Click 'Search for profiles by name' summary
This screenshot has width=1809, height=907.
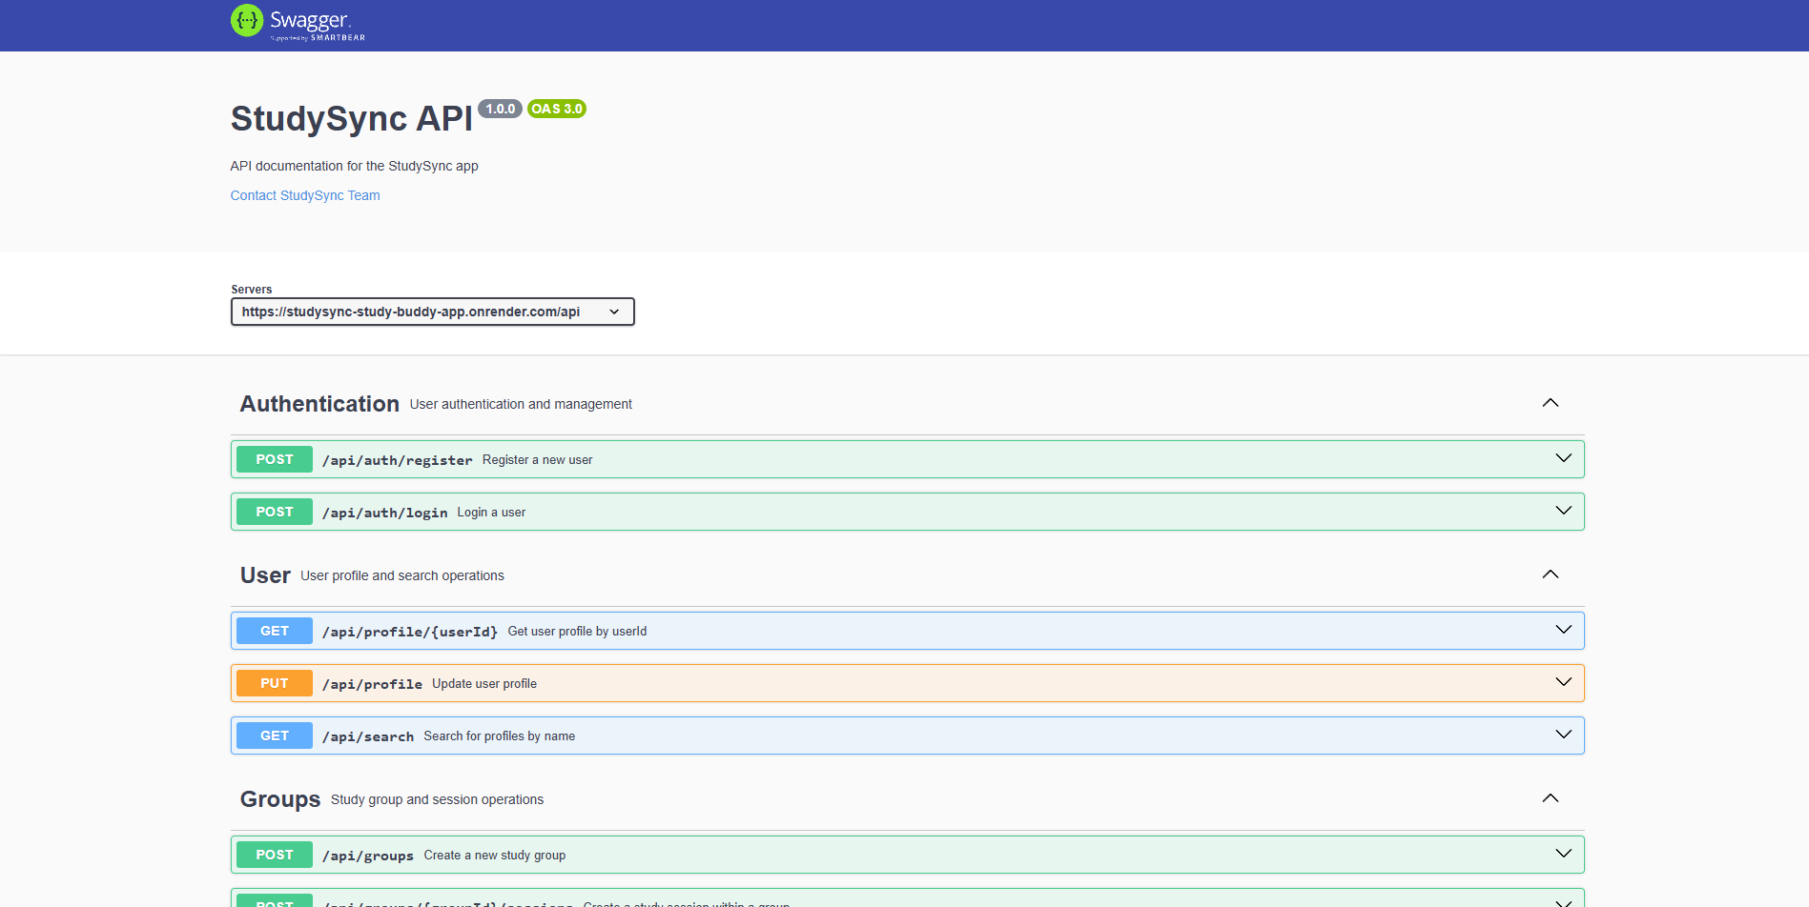point(500,736)
